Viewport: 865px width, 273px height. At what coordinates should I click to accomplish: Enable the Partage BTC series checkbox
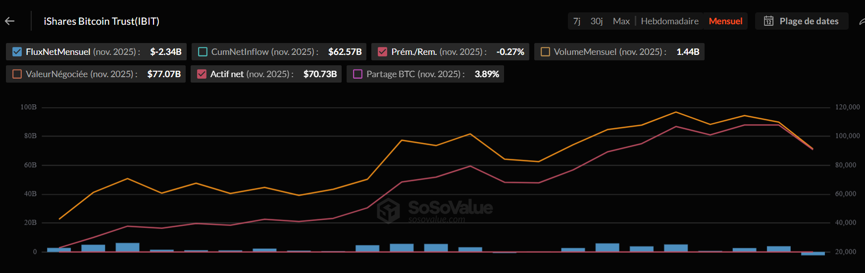(357, 74)
